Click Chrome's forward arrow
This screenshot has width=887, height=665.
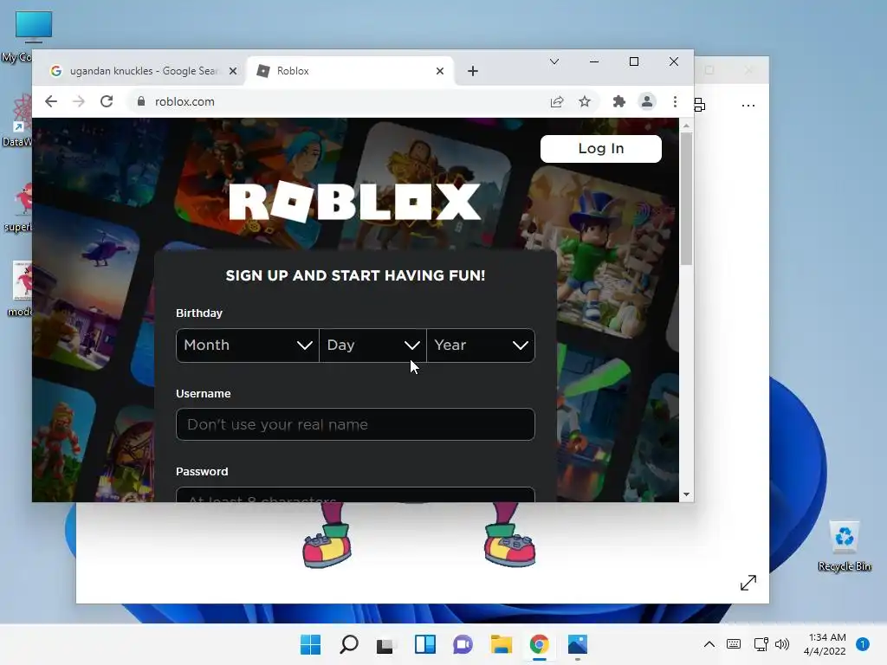[x=79, y=101]
